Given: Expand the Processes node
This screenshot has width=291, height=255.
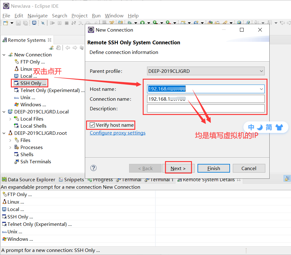Looking at the screenshot, I should click(10, 147).
